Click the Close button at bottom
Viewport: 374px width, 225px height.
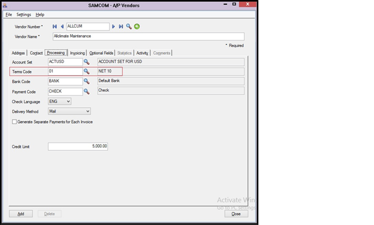click(x=236, y=214)
